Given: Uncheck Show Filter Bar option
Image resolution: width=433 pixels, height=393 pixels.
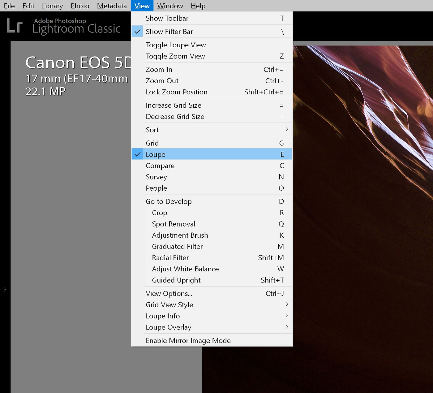Looking at the screenshot, I should tap(212, 32).
